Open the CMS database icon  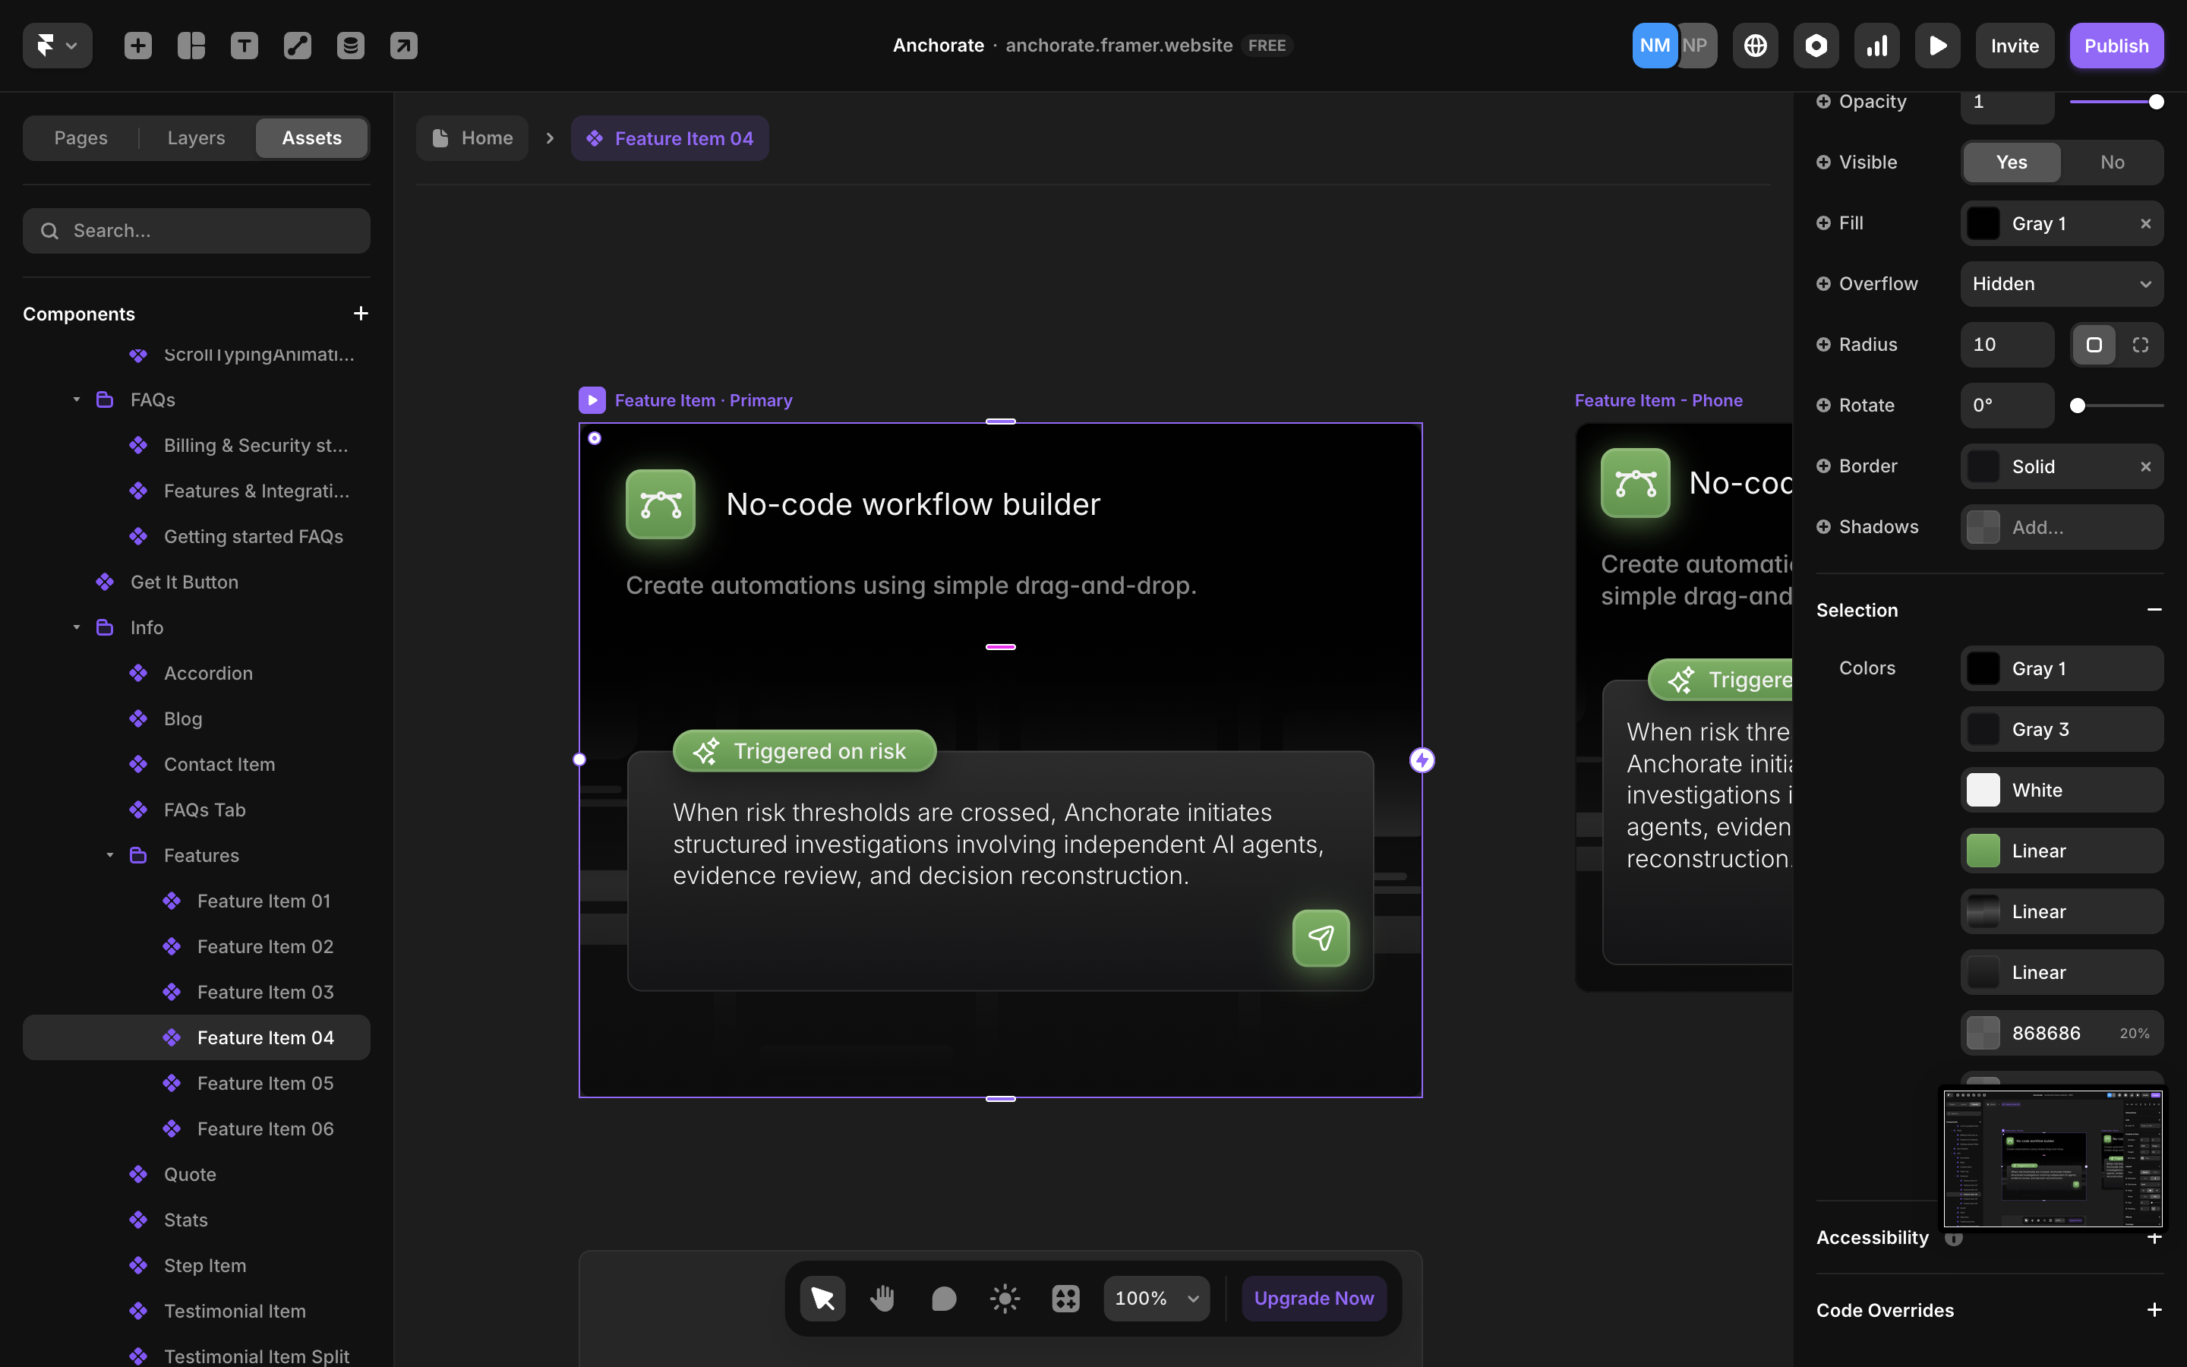351,46
